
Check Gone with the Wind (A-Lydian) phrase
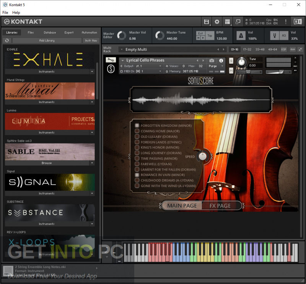pyautogui.click(x=137, y=186)
